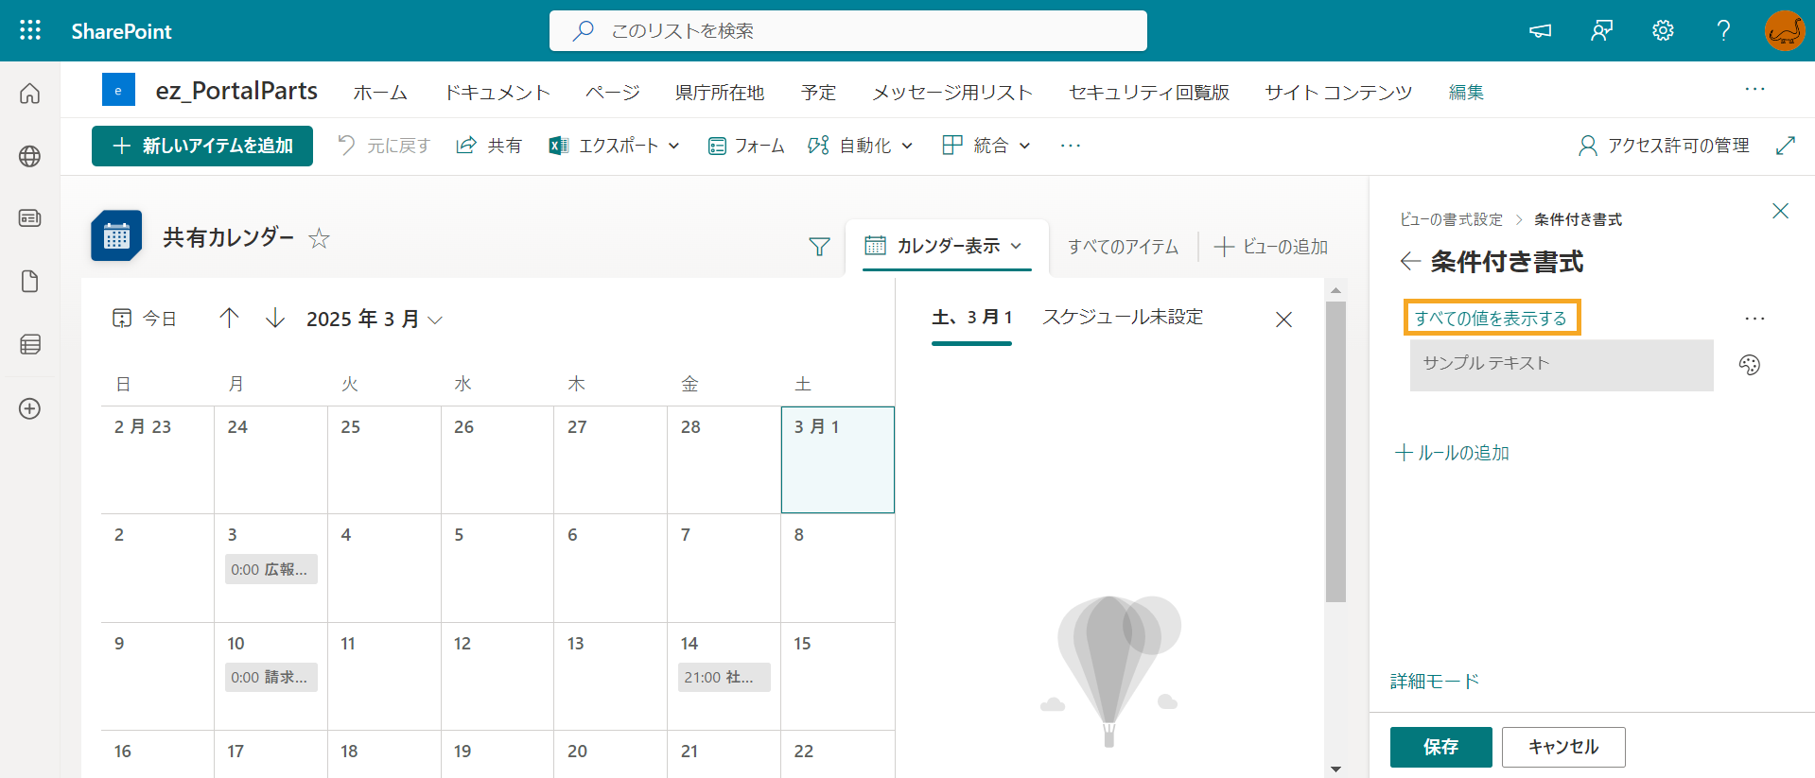This screenshot has width=1815, height=778.
Task: Open the command bar overflow ellipsis
Action: pos(1070,146)
